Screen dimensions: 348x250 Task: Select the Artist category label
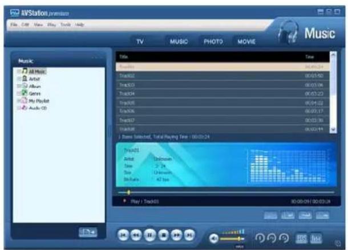coord(34,79)
